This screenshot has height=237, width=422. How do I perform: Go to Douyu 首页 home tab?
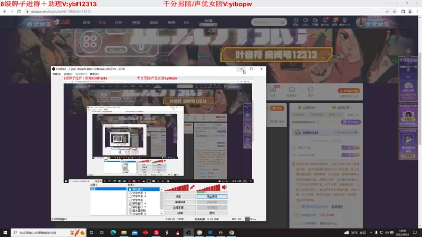(x=87, y=23)
